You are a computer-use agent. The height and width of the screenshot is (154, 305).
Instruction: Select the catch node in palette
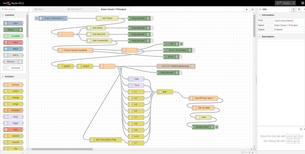click(13, 43)
